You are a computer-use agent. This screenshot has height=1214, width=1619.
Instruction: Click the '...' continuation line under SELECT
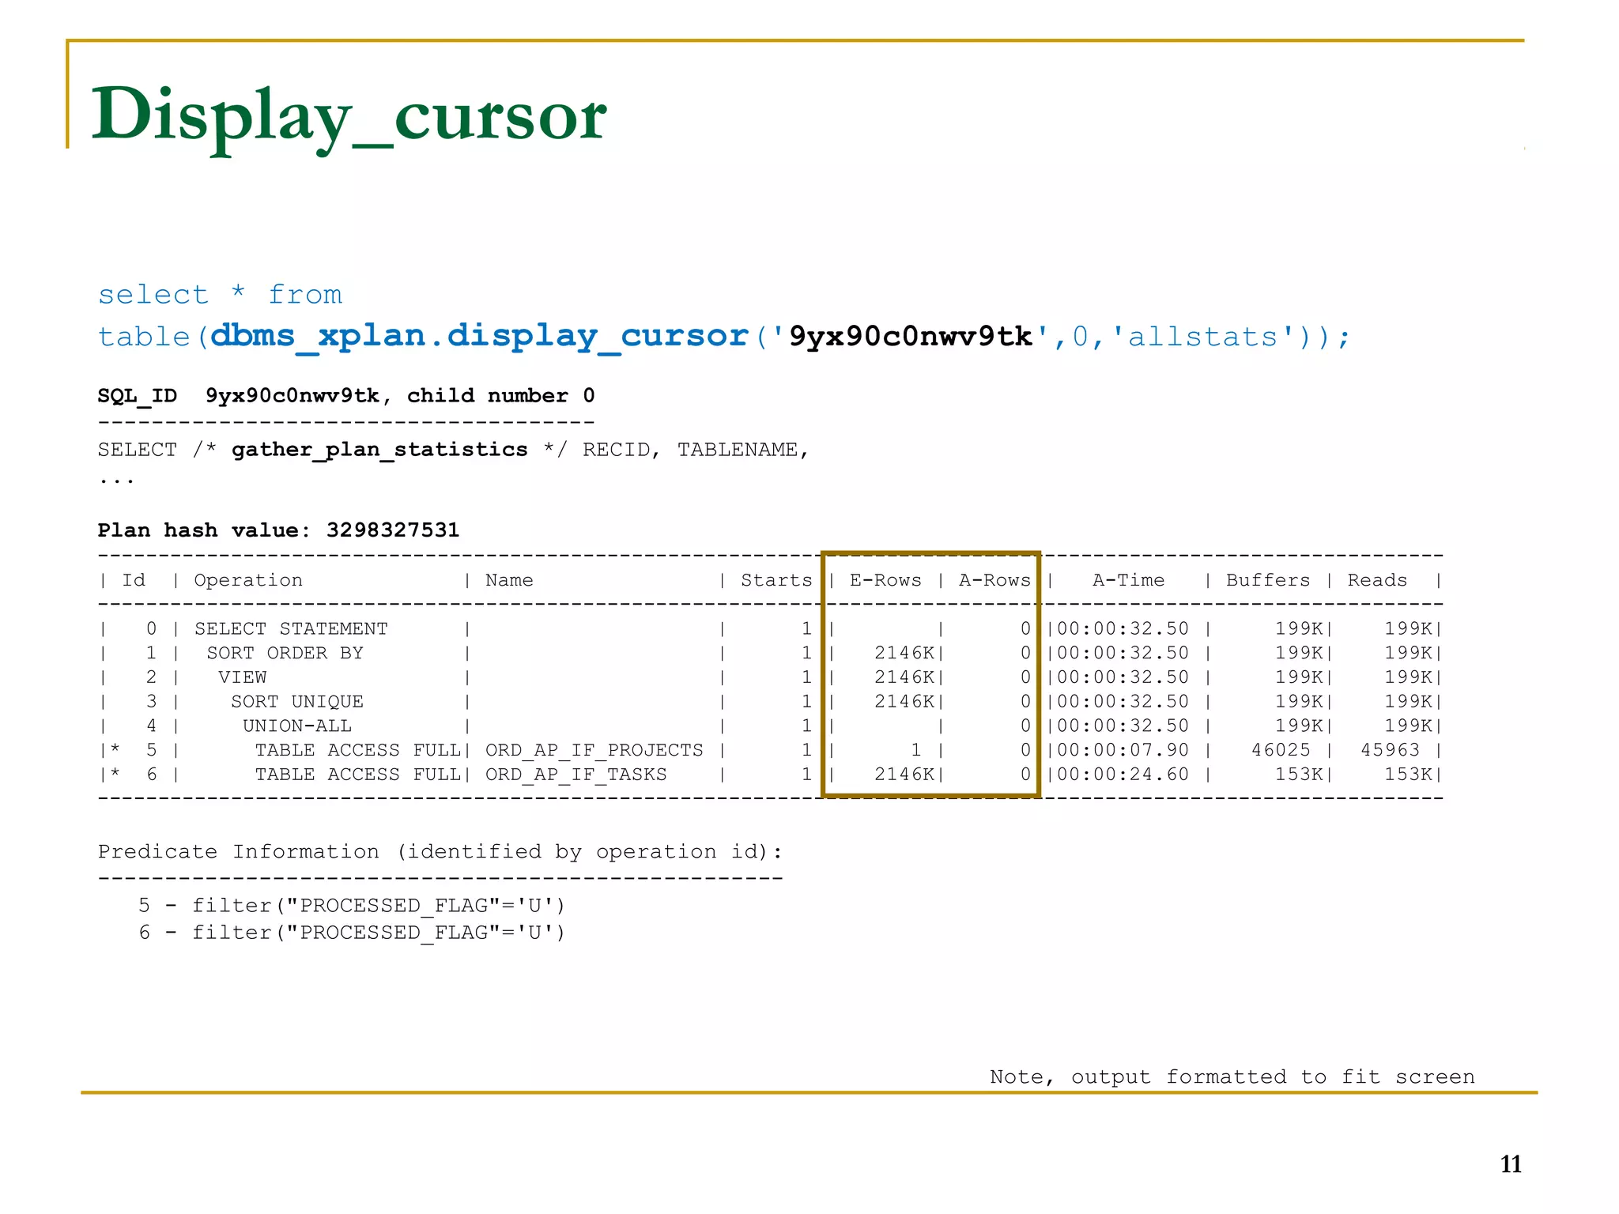[x=116, y=481]
